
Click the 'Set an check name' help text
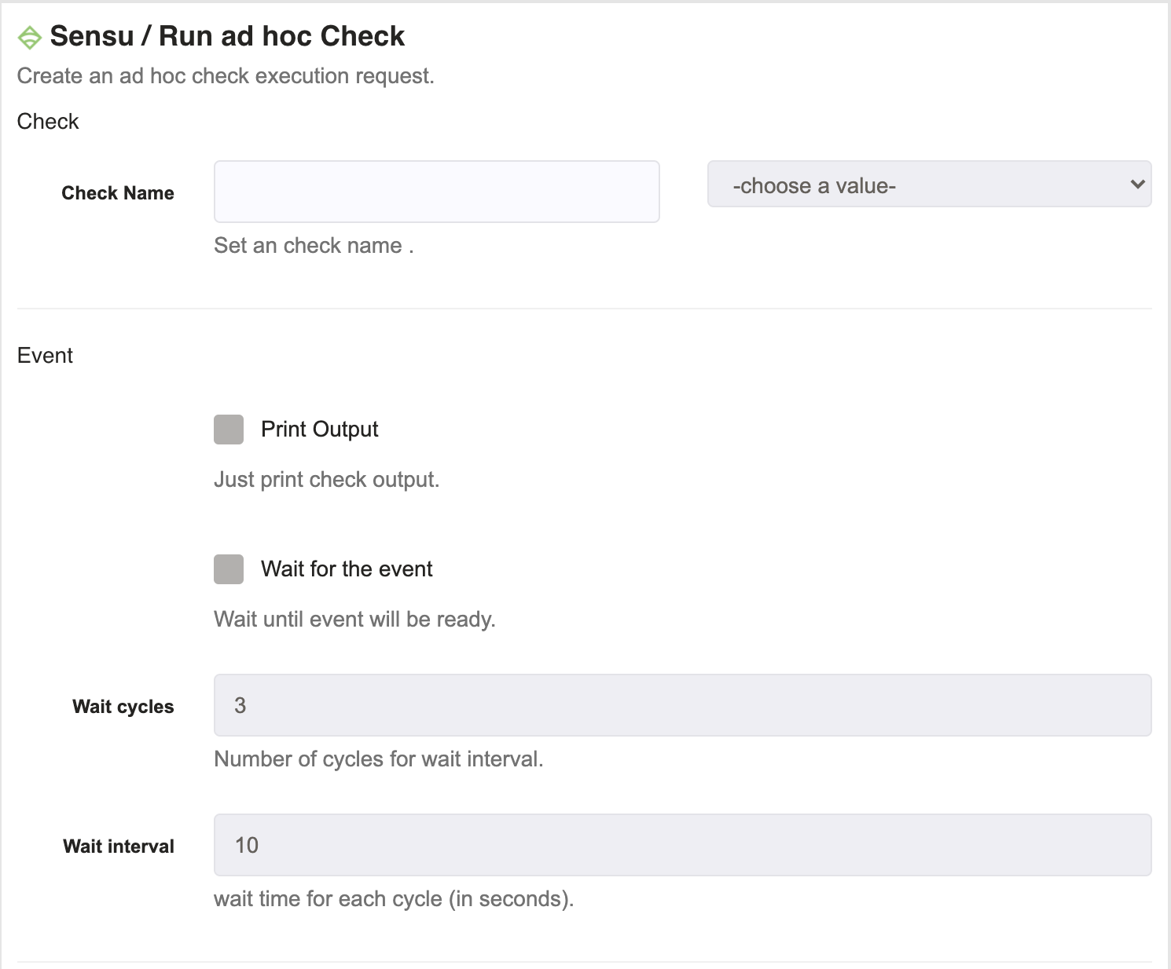click(x=314, y=246)
